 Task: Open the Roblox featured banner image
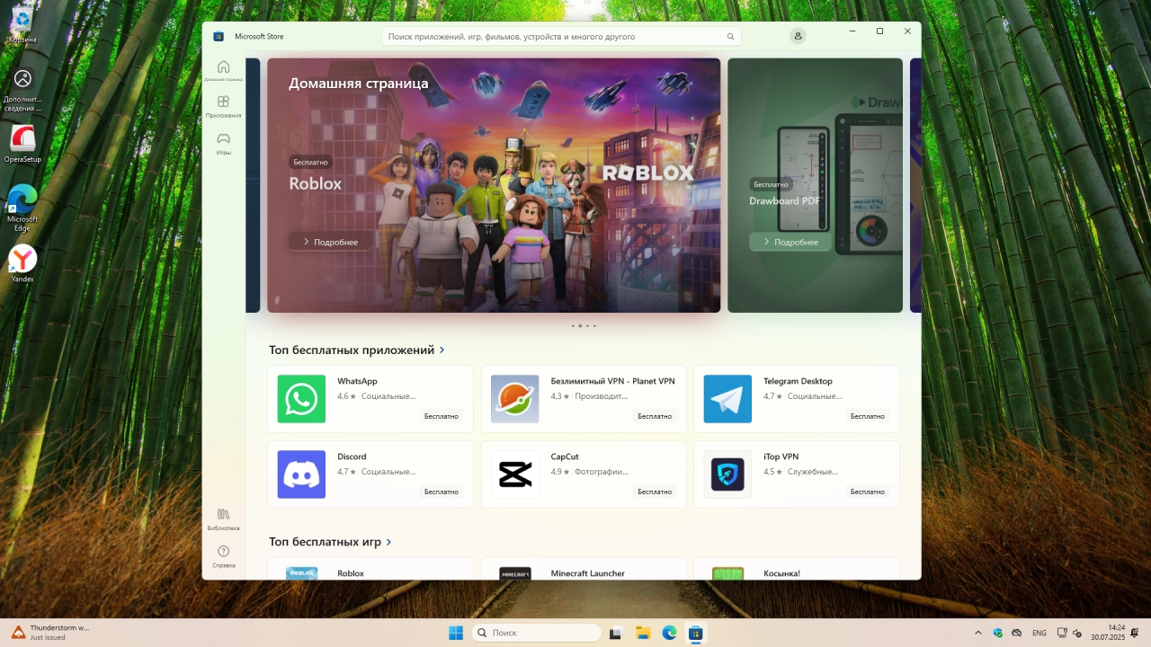tap(494, 185)
